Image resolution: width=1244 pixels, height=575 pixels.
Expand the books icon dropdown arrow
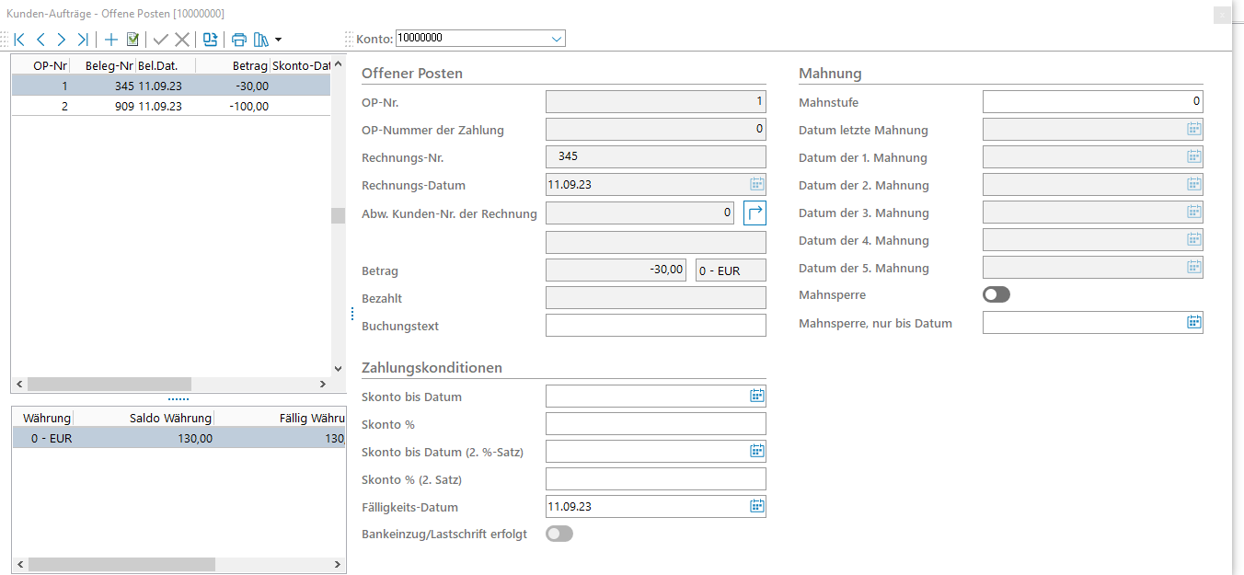click(278, 40)
